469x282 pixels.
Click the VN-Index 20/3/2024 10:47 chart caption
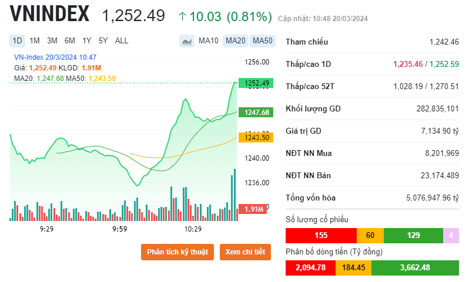[55, 57]
